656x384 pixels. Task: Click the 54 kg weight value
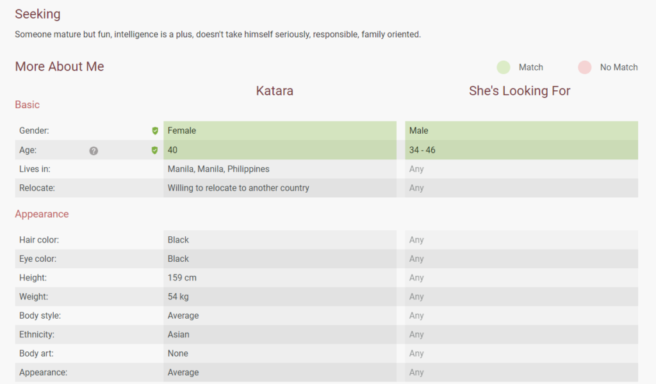[x=178, y=296]
